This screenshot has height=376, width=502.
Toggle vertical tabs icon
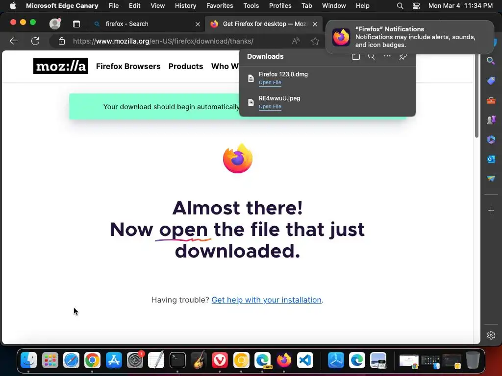(x=76, y=24)
